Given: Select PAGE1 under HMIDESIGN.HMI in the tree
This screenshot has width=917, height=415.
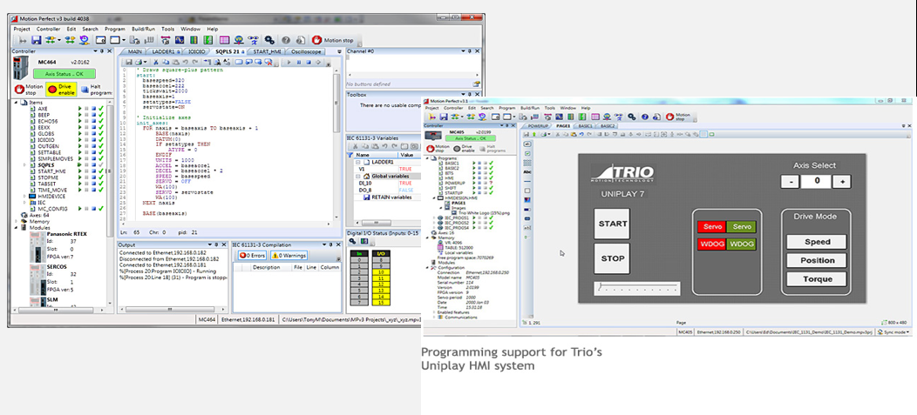Looking at the screenshot, I should pos(458,203).
